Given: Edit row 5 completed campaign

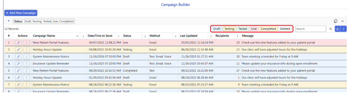Looking at the screenshot, I should [x=18, y=71].
